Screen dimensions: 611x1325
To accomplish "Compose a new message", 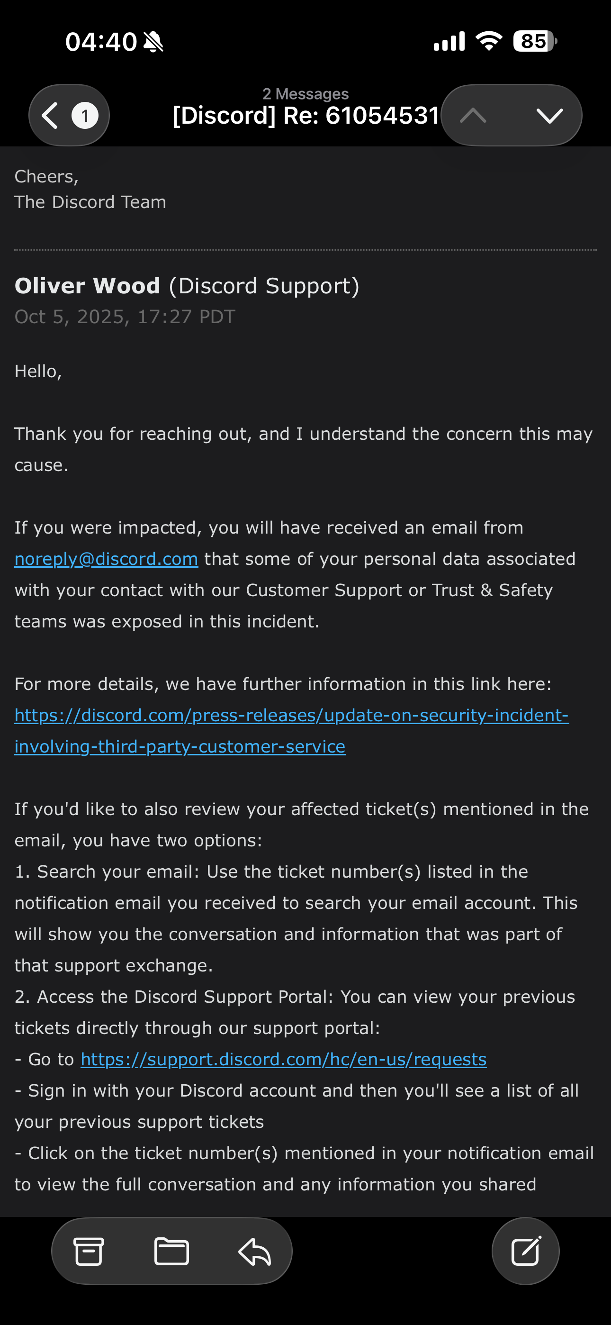I will (526, 1251).
